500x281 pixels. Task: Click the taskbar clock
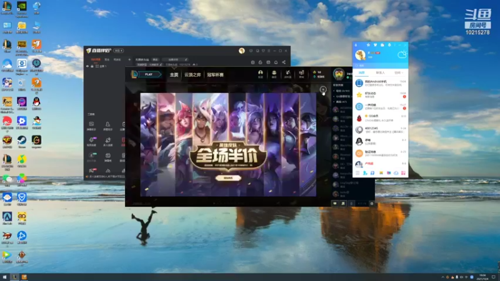click(483, 277)
